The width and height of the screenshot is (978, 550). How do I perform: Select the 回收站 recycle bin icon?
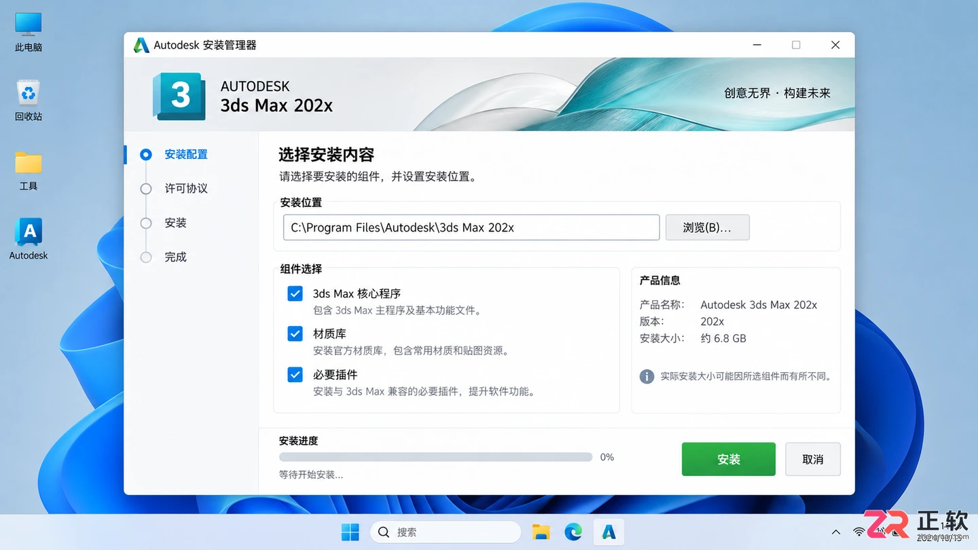click(x=29, y=100)
